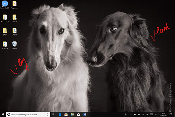Click the microphone icon in search box
This screenshot has width=175, height=117.
[x=47, y=115]
